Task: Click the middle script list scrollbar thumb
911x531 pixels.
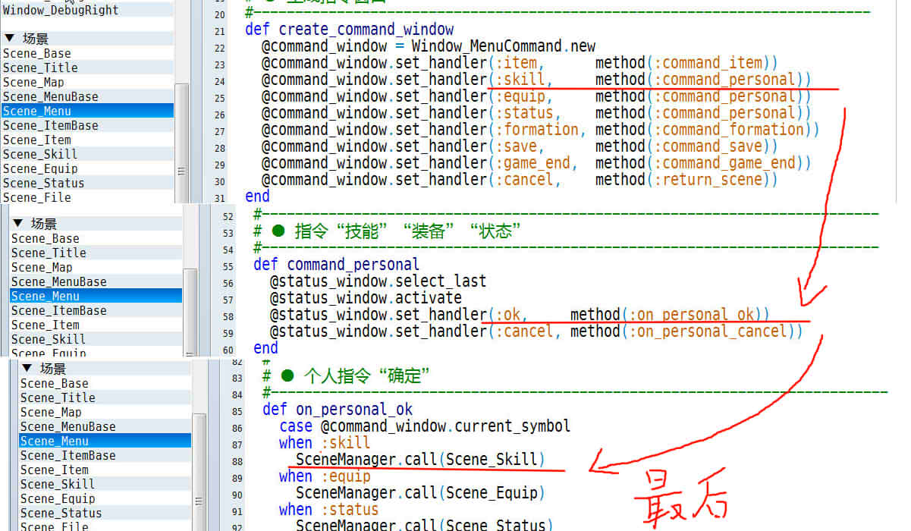Action: 190,313
